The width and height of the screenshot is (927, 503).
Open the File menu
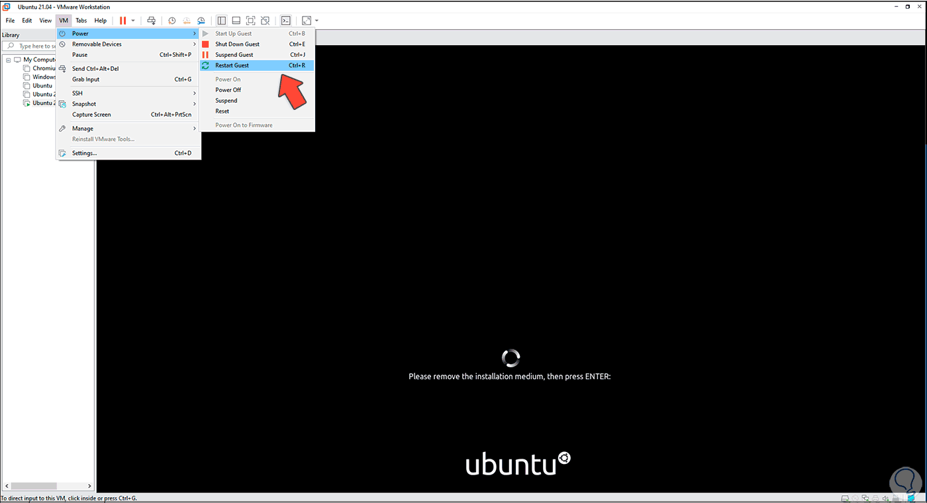click(x=11, y=21)
